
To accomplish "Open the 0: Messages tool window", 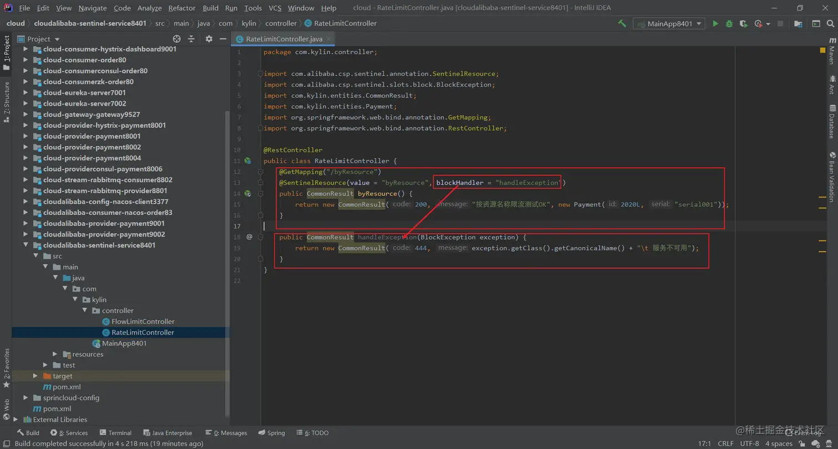I will point(226,433).
